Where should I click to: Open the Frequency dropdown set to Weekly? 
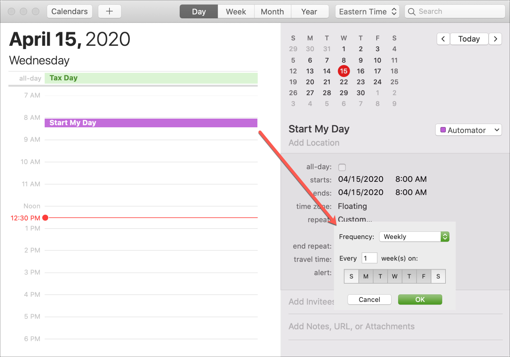click(414, 237)
